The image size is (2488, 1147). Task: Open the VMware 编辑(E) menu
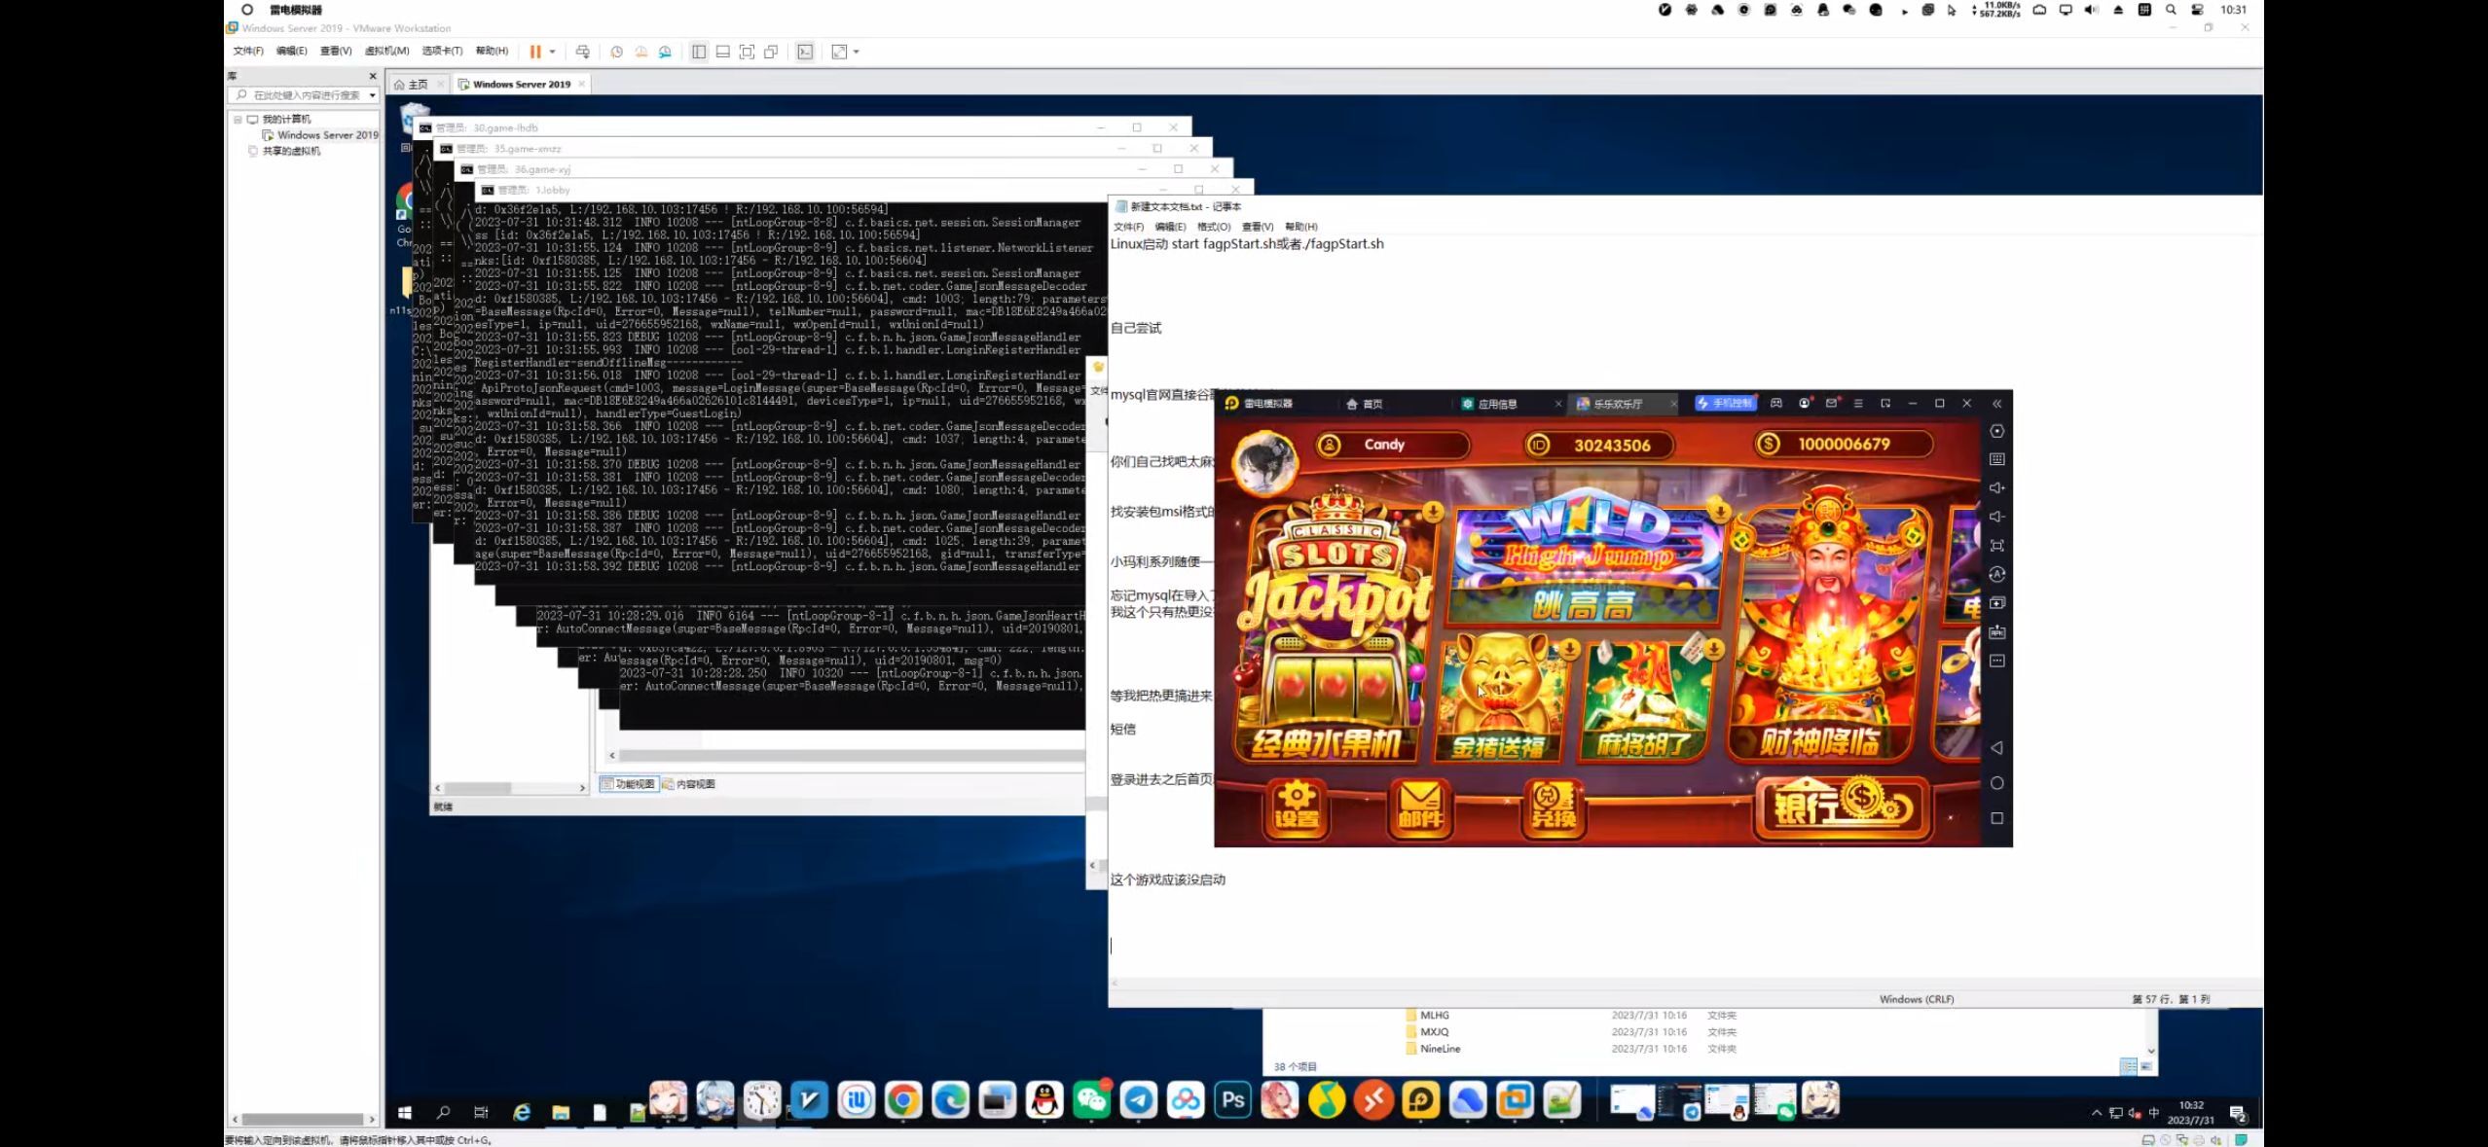[291, 52]
